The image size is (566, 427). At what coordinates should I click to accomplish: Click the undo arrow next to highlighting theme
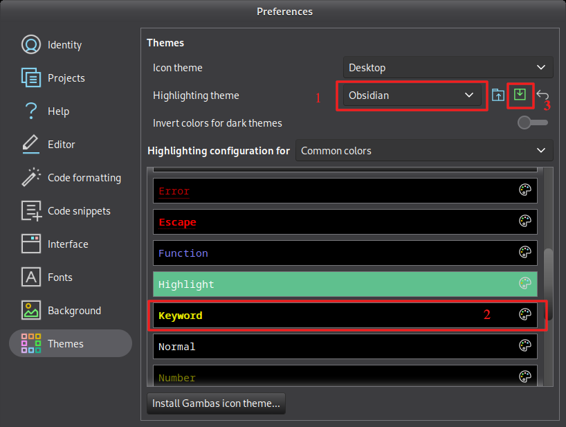pyautogui.click(x=542, y=96)
